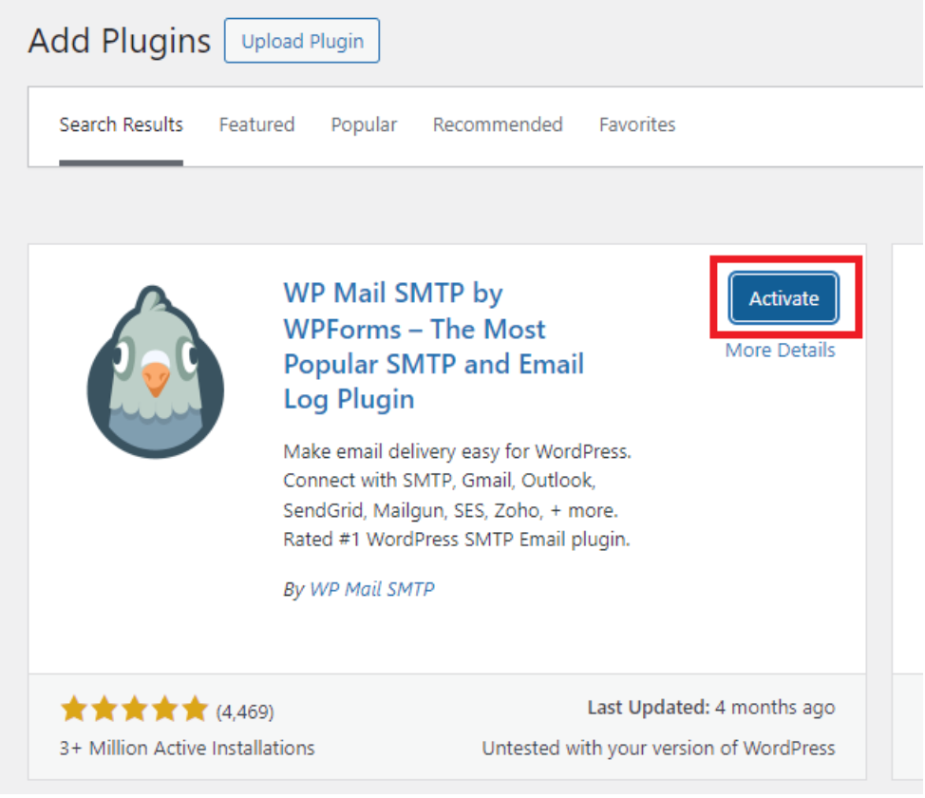Click the second rating star
This screenshot has height=798, width=925.
[104, 709]
